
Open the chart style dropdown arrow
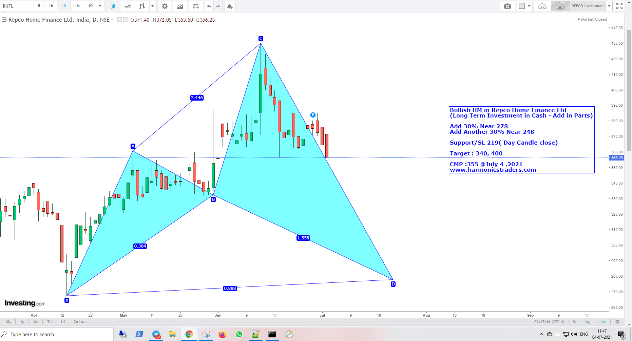(x=153, y=6)
